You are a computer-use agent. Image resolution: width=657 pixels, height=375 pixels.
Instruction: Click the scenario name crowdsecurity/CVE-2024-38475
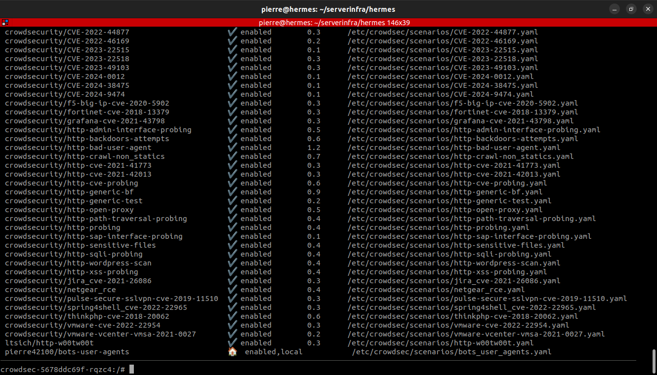67,85
